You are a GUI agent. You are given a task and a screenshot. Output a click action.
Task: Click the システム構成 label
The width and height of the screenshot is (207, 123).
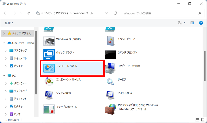pos(125,93)
